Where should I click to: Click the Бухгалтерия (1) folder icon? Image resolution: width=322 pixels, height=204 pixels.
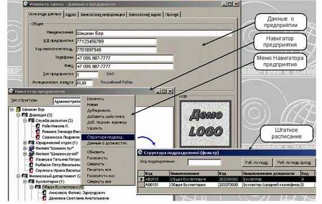point(31,181)
